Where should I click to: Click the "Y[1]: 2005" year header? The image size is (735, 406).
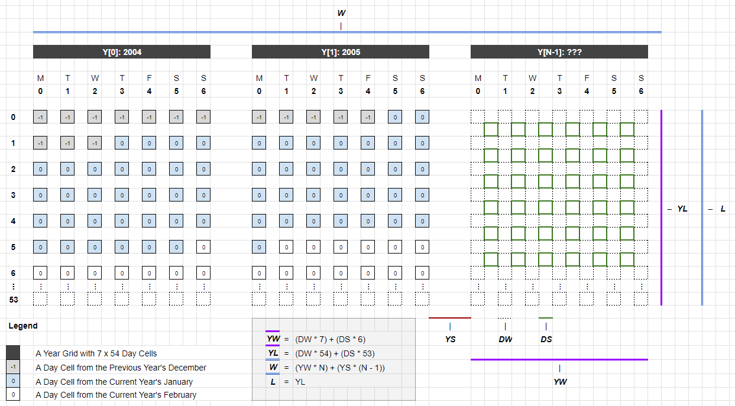coord(341,52)
